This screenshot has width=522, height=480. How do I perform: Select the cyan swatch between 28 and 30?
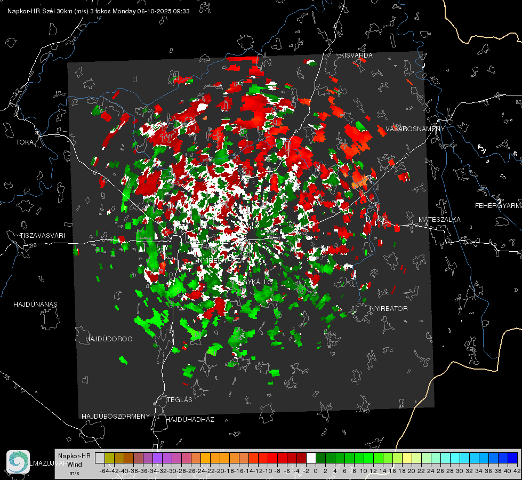click(455, 458)
